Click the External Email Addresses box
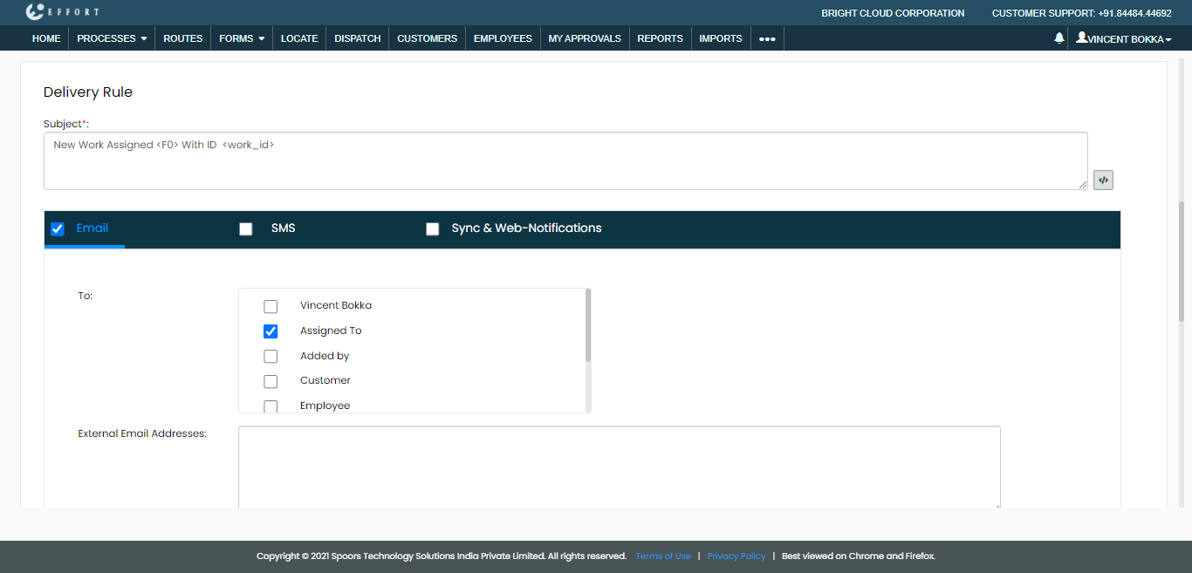1192x573 pixels. 619,467
